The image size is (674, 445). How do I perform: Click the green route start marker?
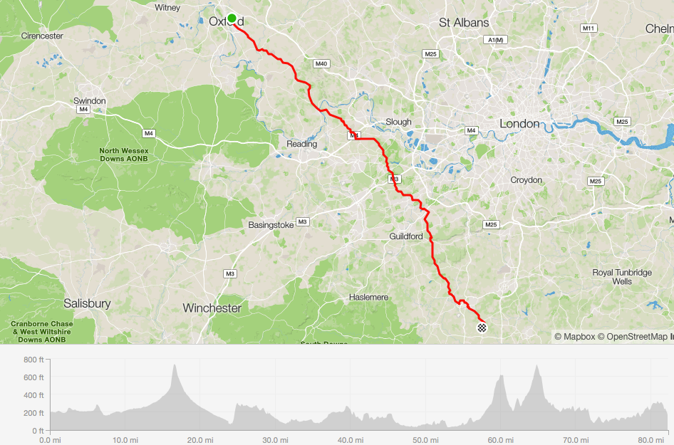click(232, 19)
